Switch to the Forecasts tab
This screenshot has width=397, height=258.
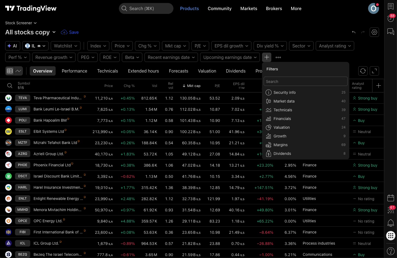coord(179,71)
